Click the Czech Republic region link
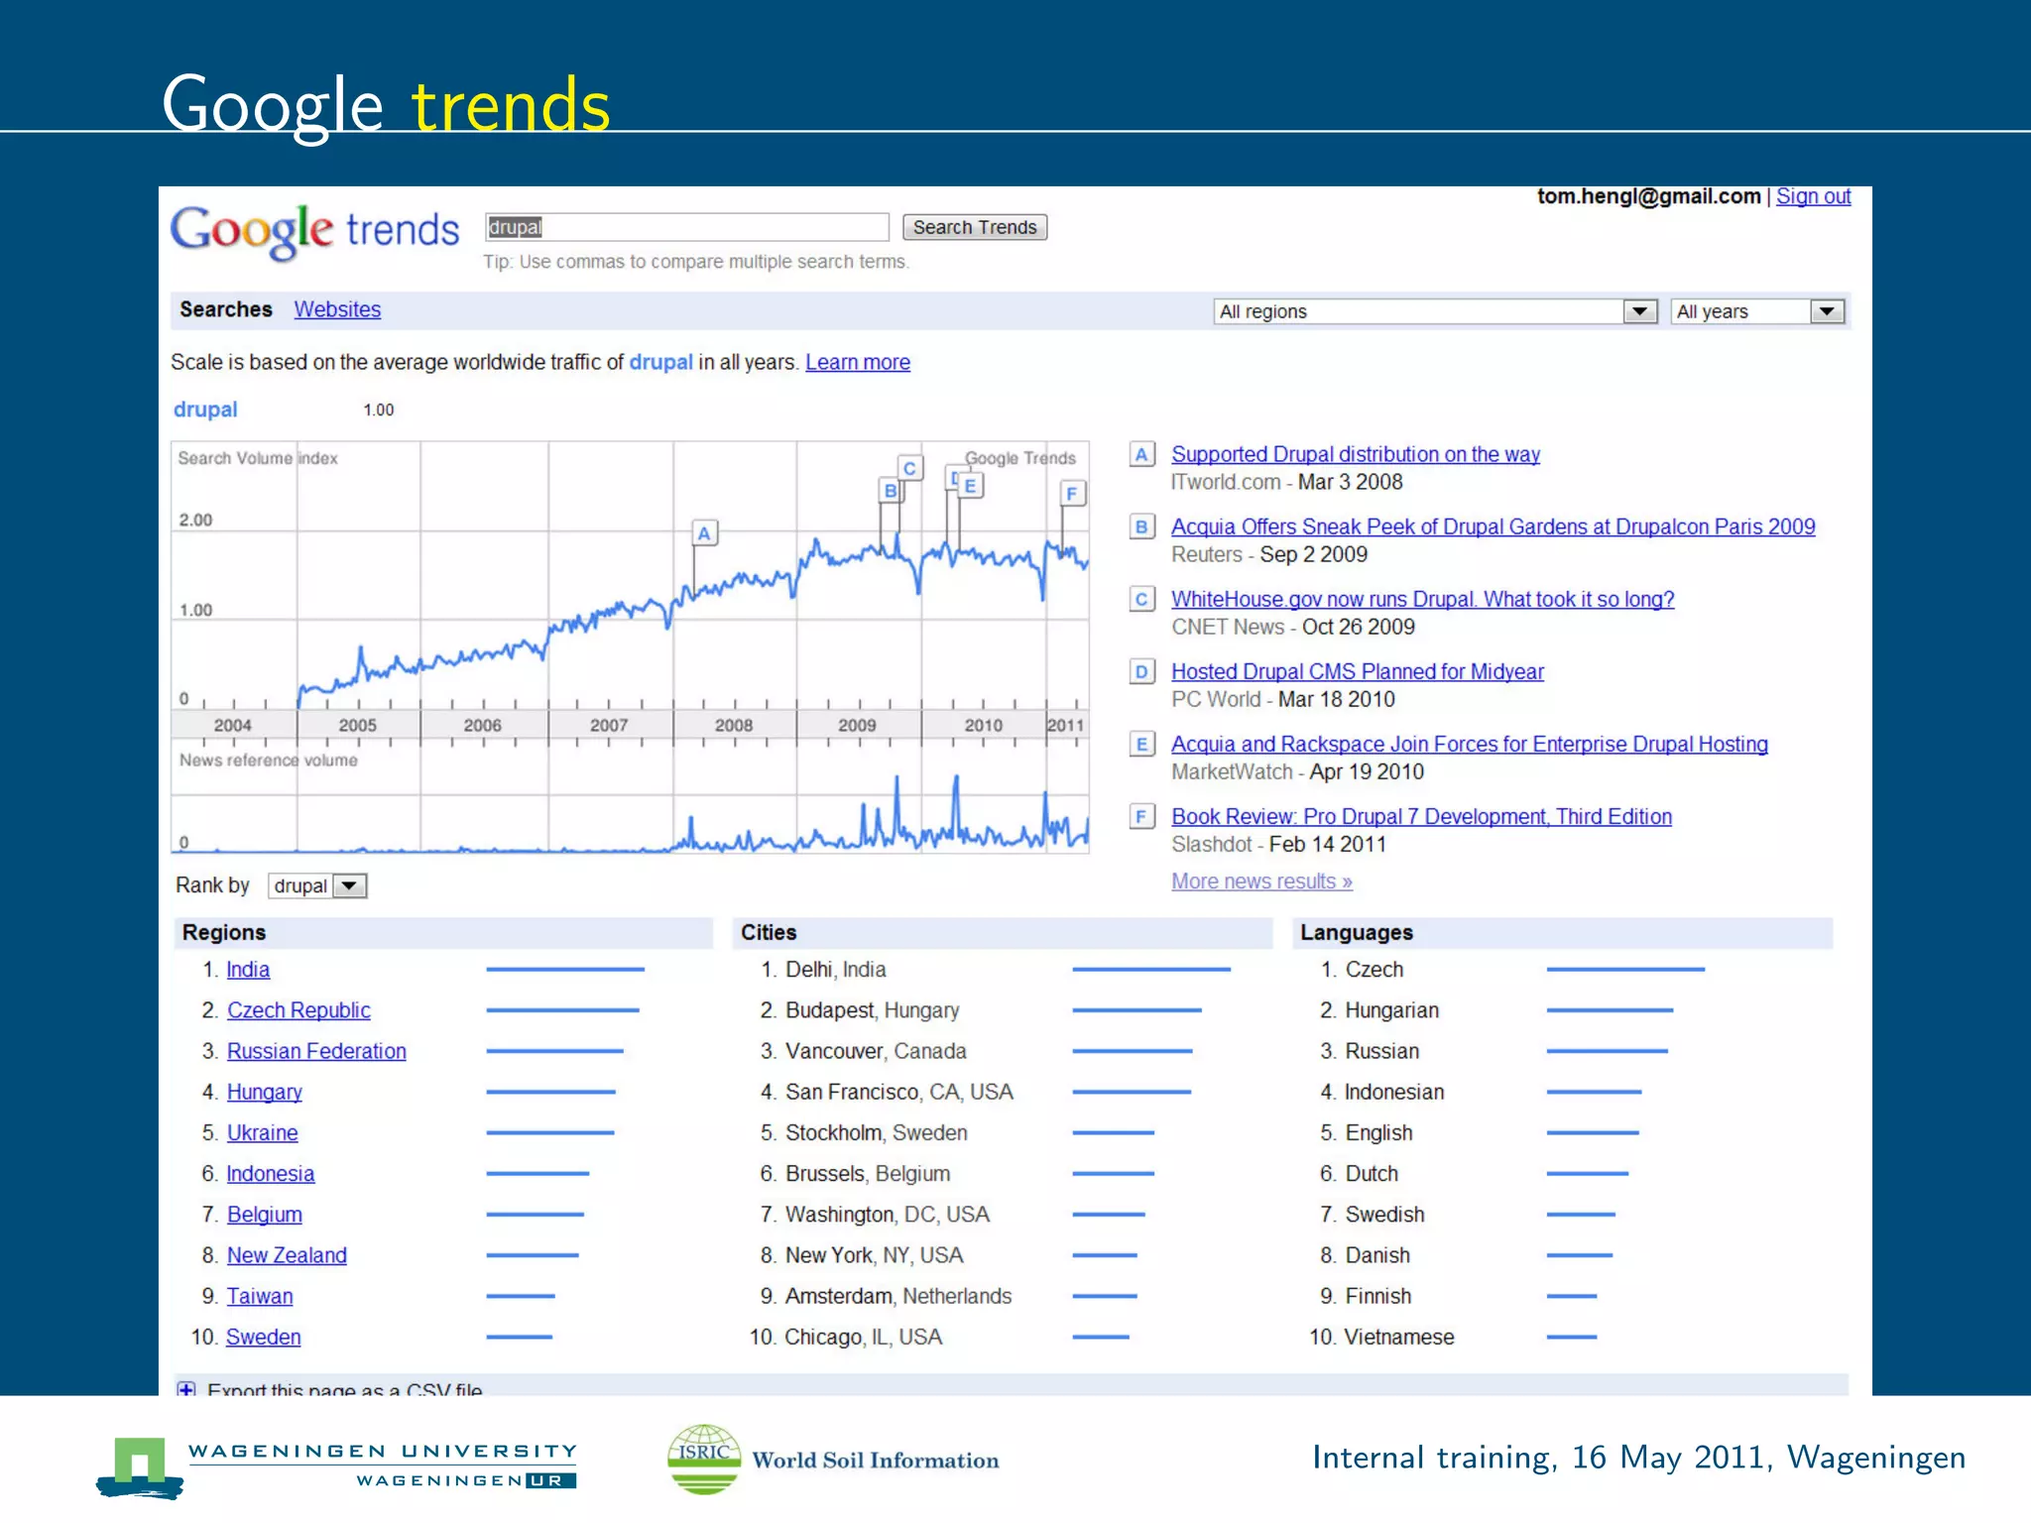 tap(299, 1010)
